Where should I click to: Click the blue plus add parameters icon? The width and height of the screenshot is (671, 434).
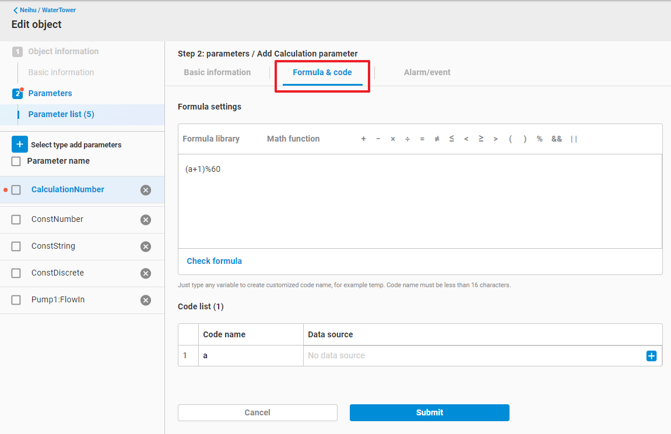click(x=19, y=144)
